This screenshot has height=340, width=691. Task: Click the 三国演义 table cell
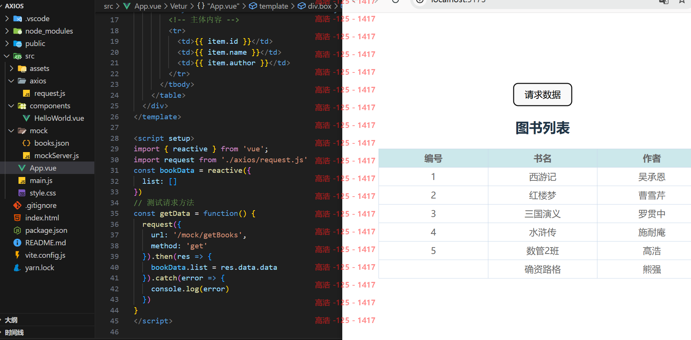543,214
